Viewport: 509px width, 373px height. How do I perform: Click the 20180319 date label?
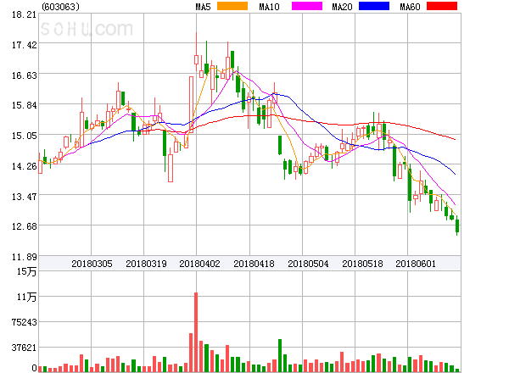point(146,264)
